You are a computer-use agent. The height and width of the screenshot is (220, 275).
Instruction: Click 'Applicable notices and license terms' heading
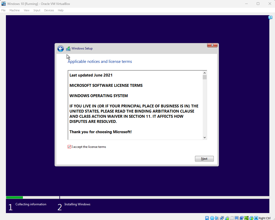100,62
